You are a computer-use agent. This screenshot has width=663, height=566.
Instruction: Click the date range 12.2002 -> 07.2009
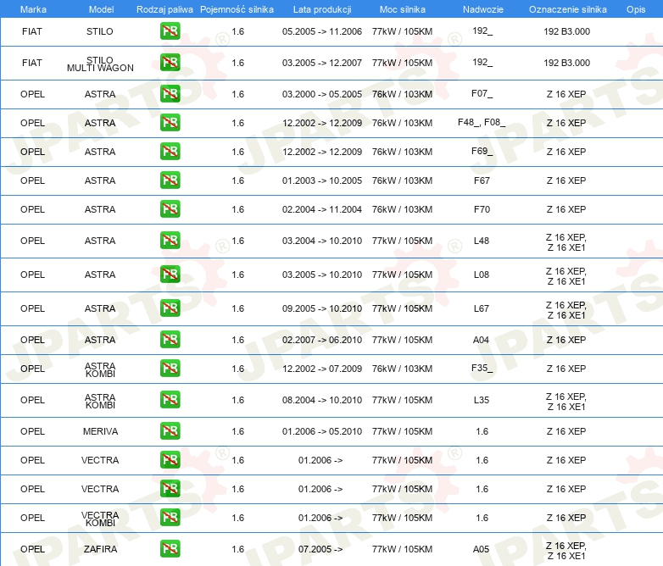[322, 369]
